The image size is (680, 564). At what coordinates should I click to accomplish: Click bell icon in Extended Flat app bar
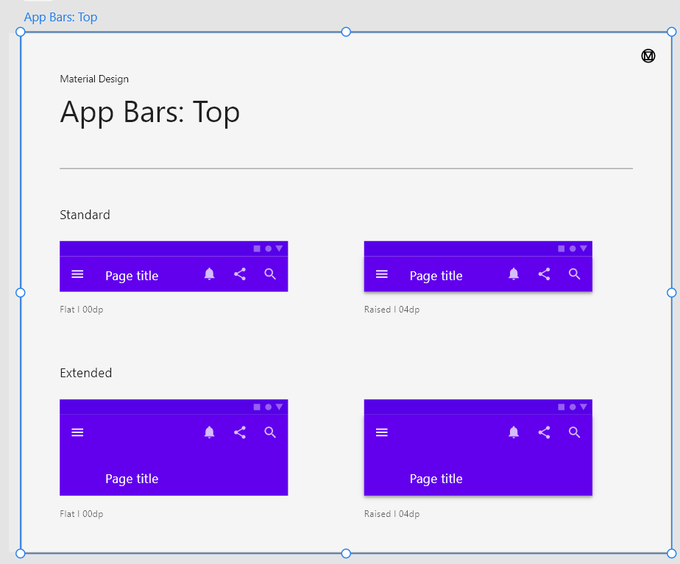click(210, 432)
